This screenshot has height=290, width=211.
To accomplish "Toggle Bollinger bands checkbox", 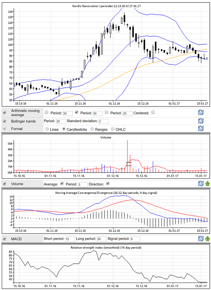I will pyautogui.click(x=5, y=121).
